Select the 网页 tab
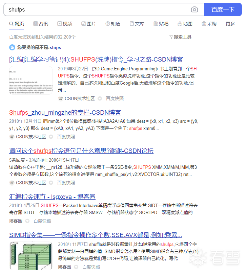 pos(17,24)
